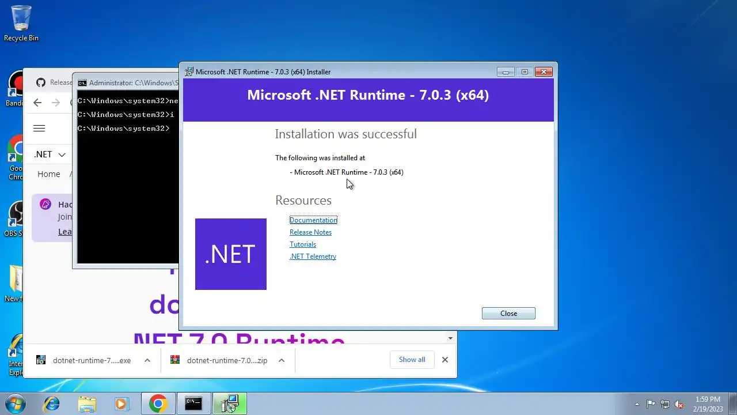
Task: Click the exe download file icon
Action: (41, 360)
